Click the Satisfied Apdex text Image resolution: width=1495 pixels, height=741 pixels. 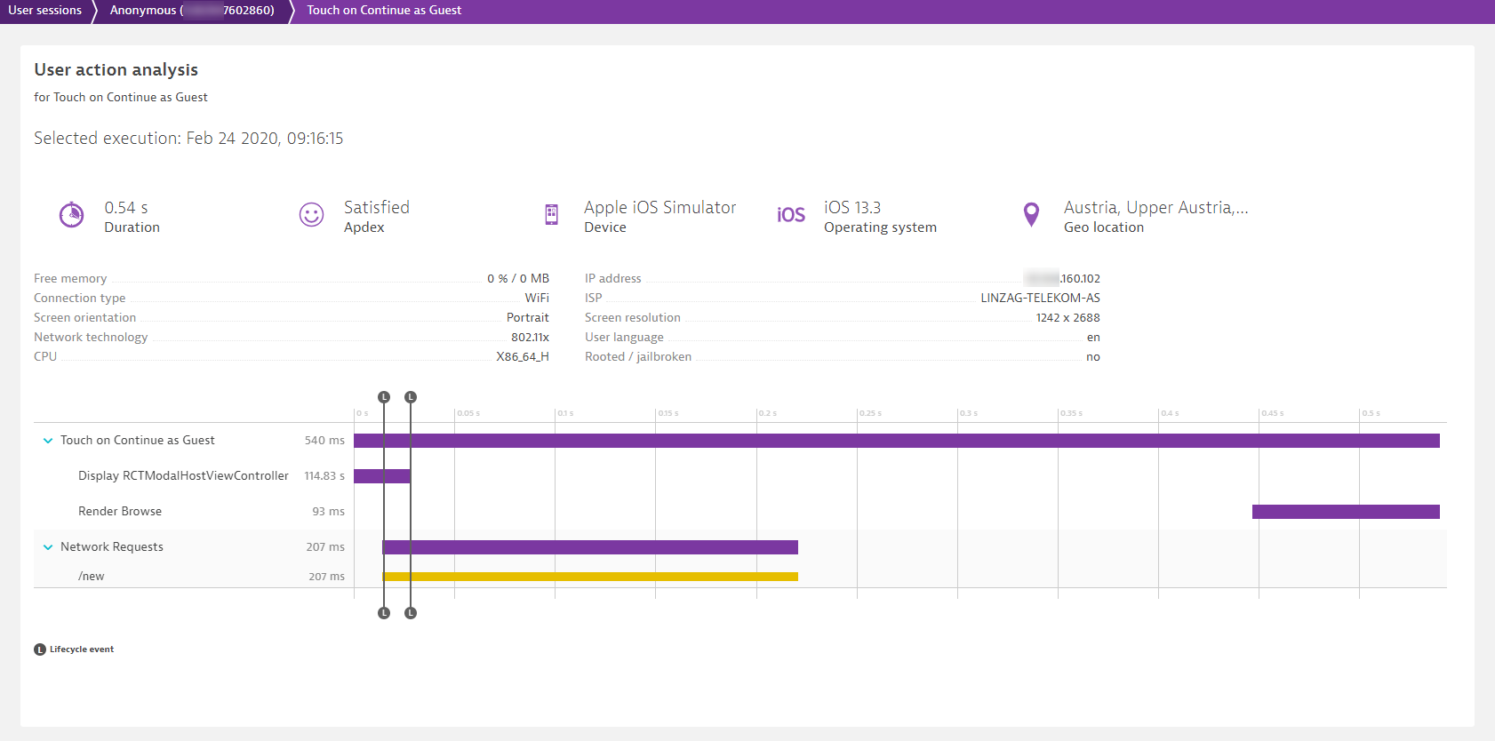(377, 208)
